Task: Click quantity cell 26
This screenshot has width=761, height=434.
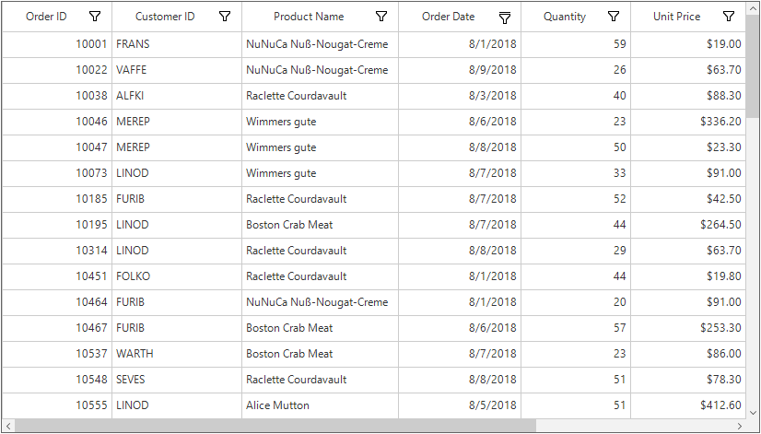Action: tap(576, 70)
